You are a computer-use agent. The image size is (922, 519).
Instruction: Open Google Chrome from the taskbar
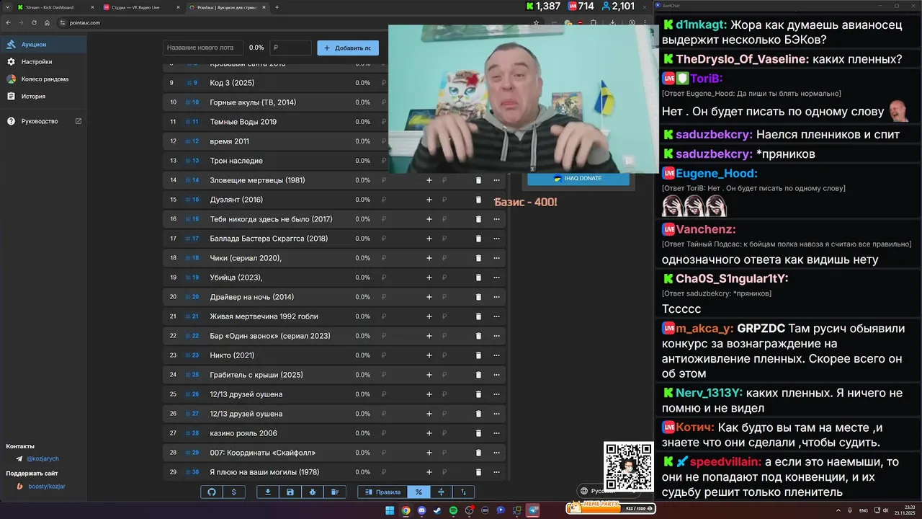(x=406, y=510)
